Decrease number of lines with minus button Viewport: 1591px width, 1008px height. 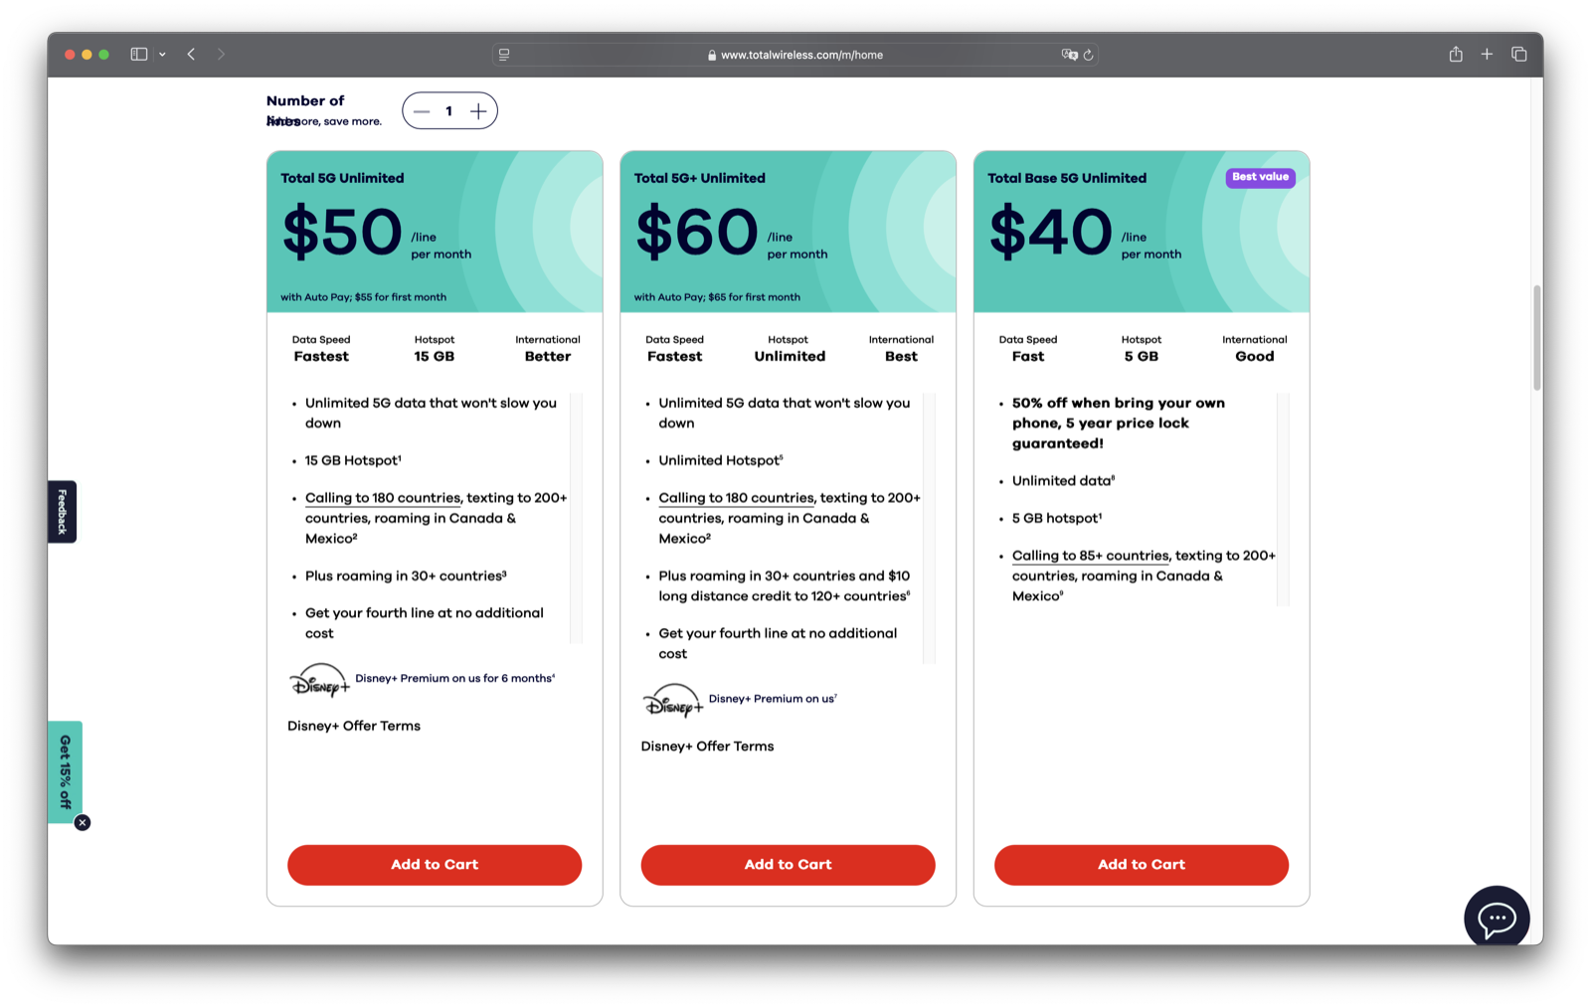(x=422, y=111)
